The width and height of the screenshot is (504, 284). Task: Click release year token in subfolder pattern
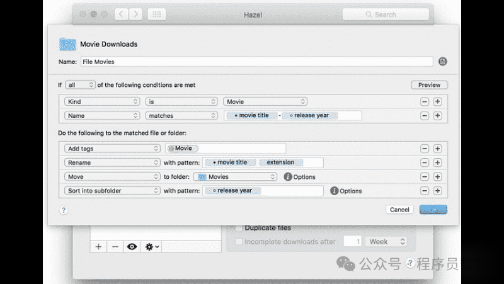232,191
